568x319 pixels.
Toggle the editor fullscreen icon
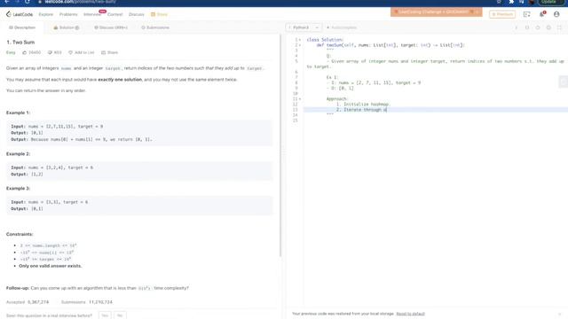click(559, 27)
